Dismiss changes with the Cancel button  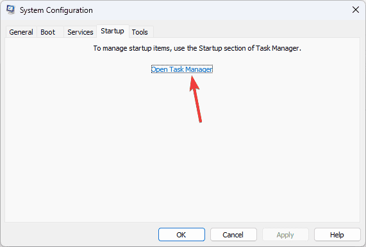pyautogui.click(x=233, y=235)
